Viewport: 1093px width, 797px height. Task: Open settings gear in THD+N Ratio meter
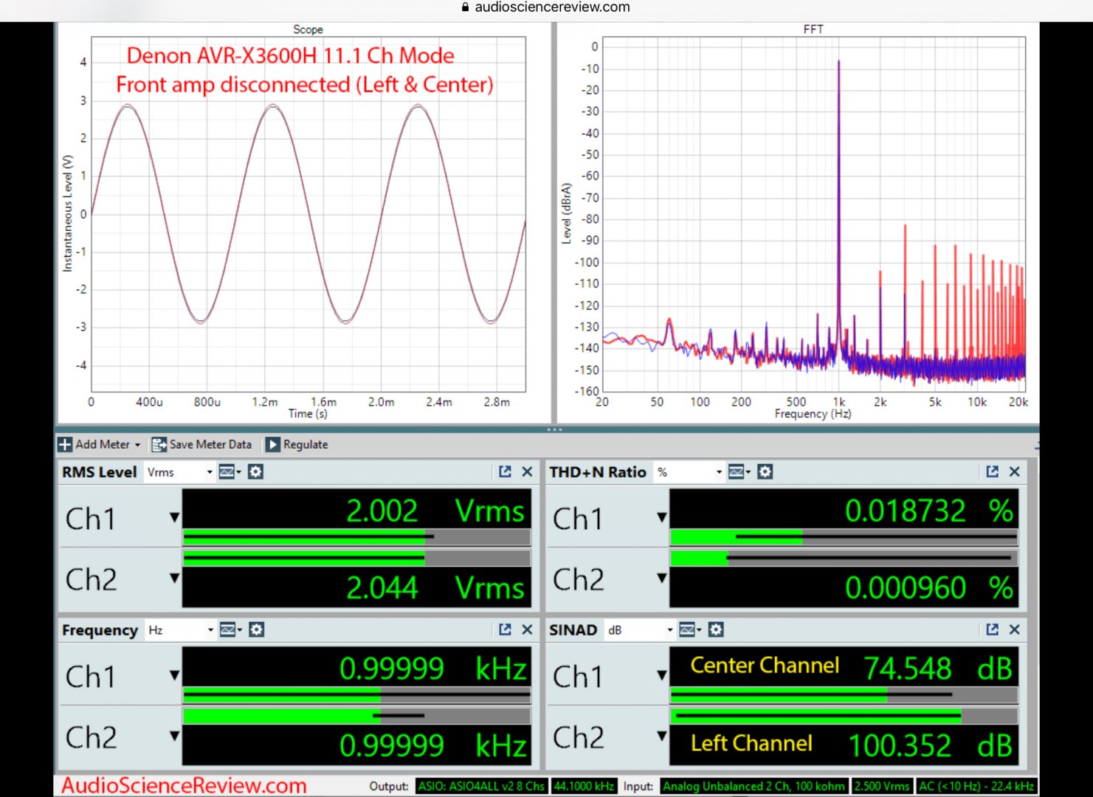(765, 472)
